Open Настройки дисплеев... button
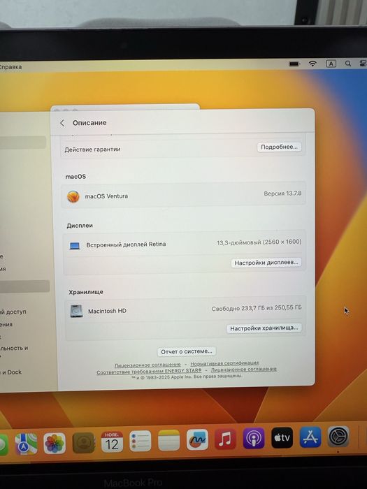Viewport: 367px width, 489px height. (x=266, y=263)
